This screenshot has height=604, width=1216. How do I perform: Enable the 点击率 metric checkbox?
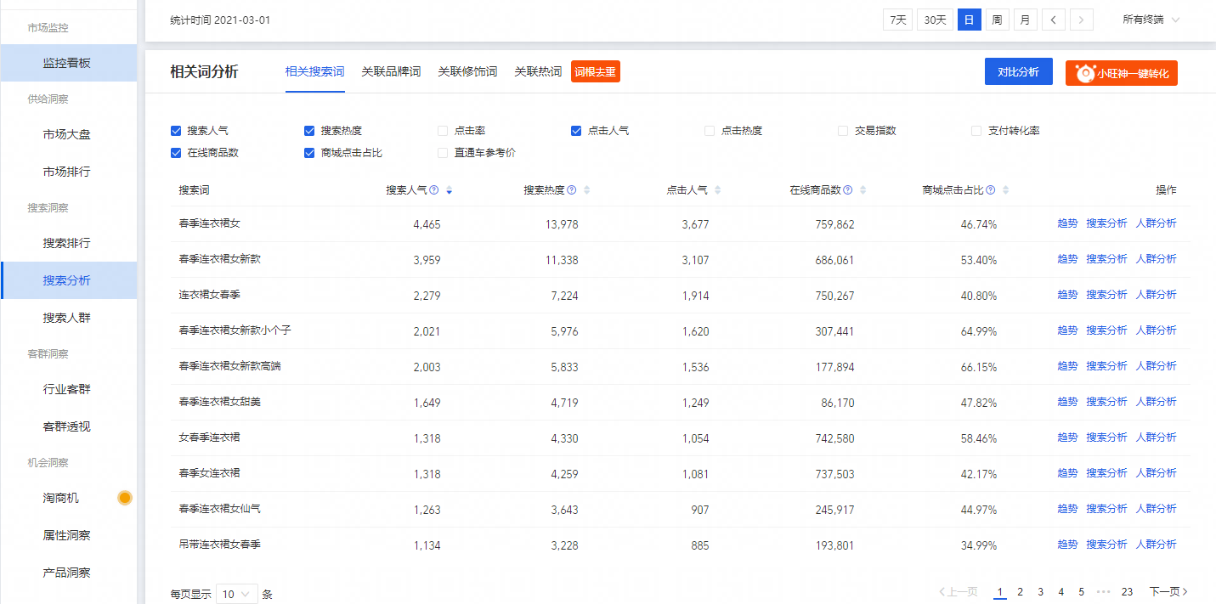(x=443, y=131)
